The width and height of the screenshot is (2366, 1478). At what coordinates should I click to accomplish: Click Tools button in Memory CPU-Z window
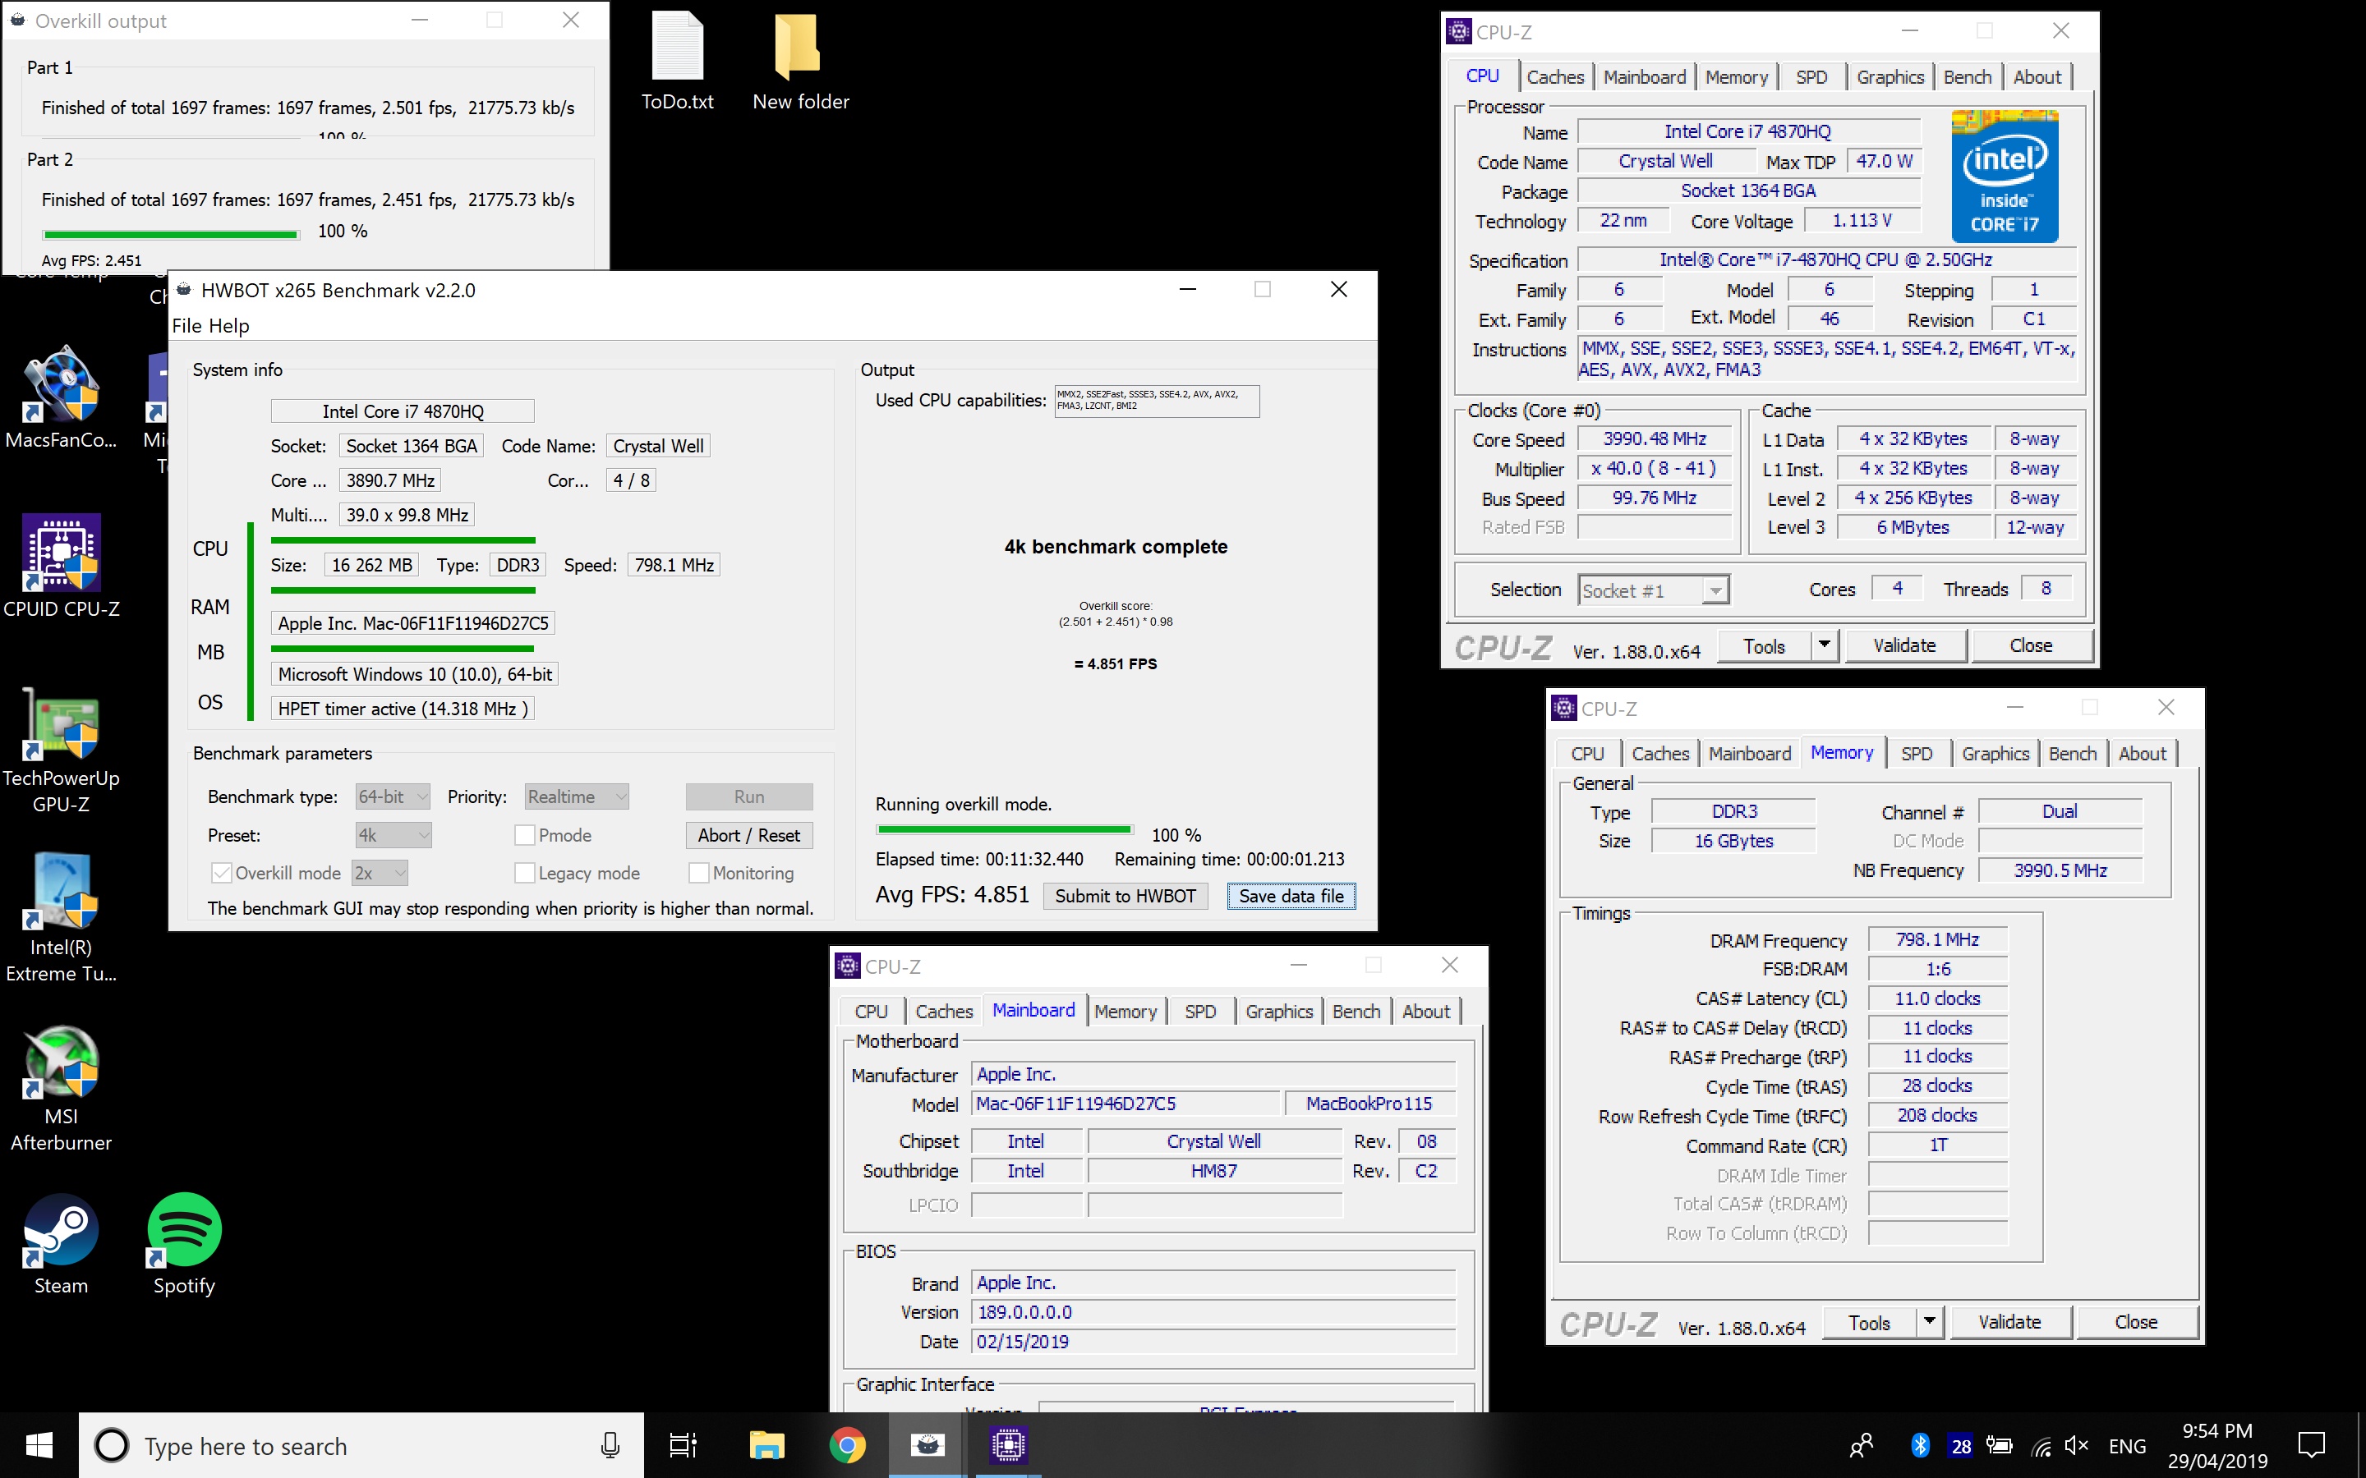coord(1868,1323)
